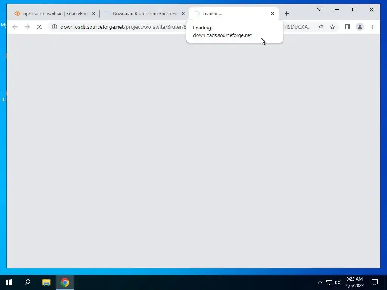Bookmark this tab with star icon
Viewport: 387px width, 290px height.
pyautogui.click(x=333, y=27)
